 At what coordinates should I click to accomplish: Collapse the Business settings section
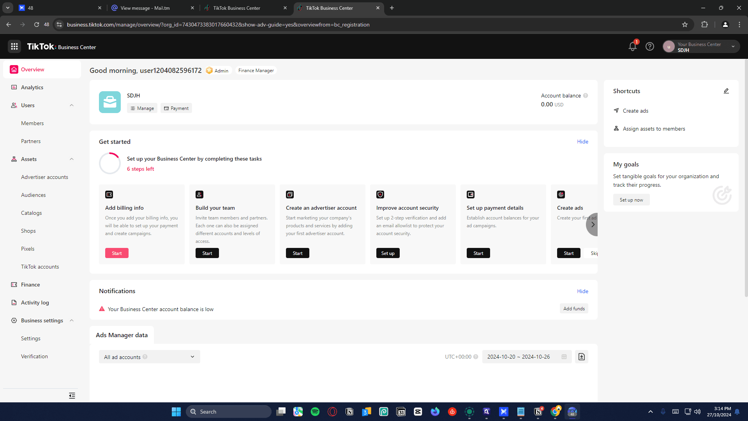72,320
